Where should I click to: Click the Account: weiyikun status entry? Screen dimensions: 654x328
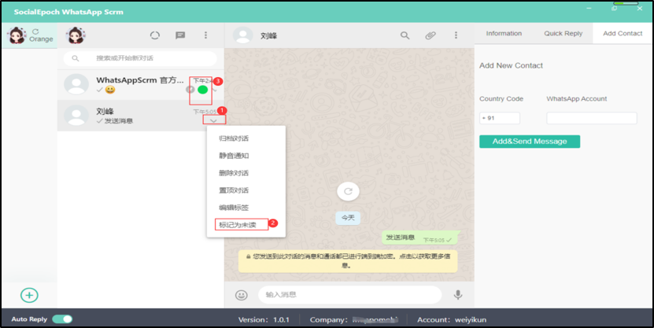(452, 319)
